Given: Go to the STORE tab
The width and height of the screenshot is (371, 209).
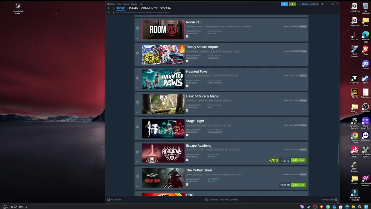Looking at the screenshot, I should tap(120, 8).
